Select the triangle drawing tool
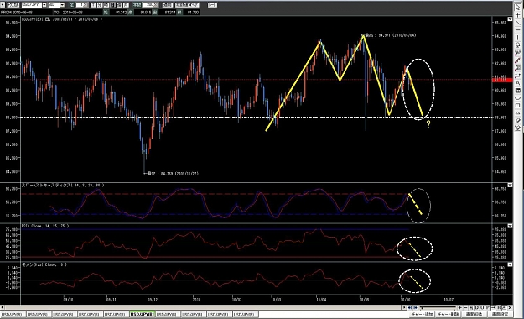 (517, 112)
